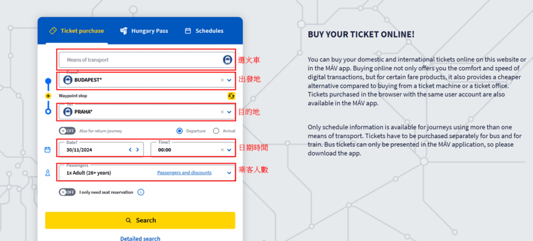The width and height of the screenshot is (533, 241).
Task: Enable I only need seat reservation
Action: (66, 192)
